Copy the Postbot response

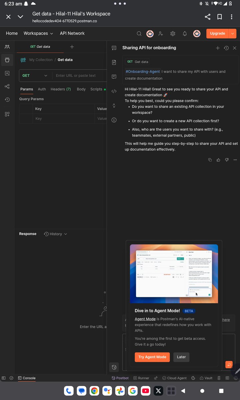tap(210, 160)
